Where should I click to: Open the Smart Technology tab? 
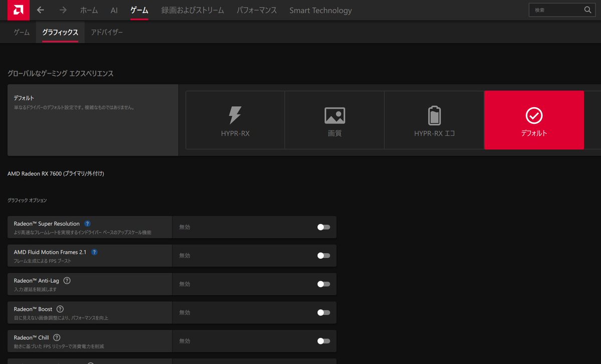coord(320,11)
